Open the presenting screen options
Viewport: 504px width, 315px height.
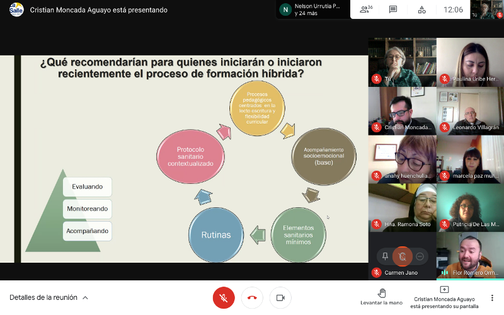pyautogui.click(x=444, y=297)
